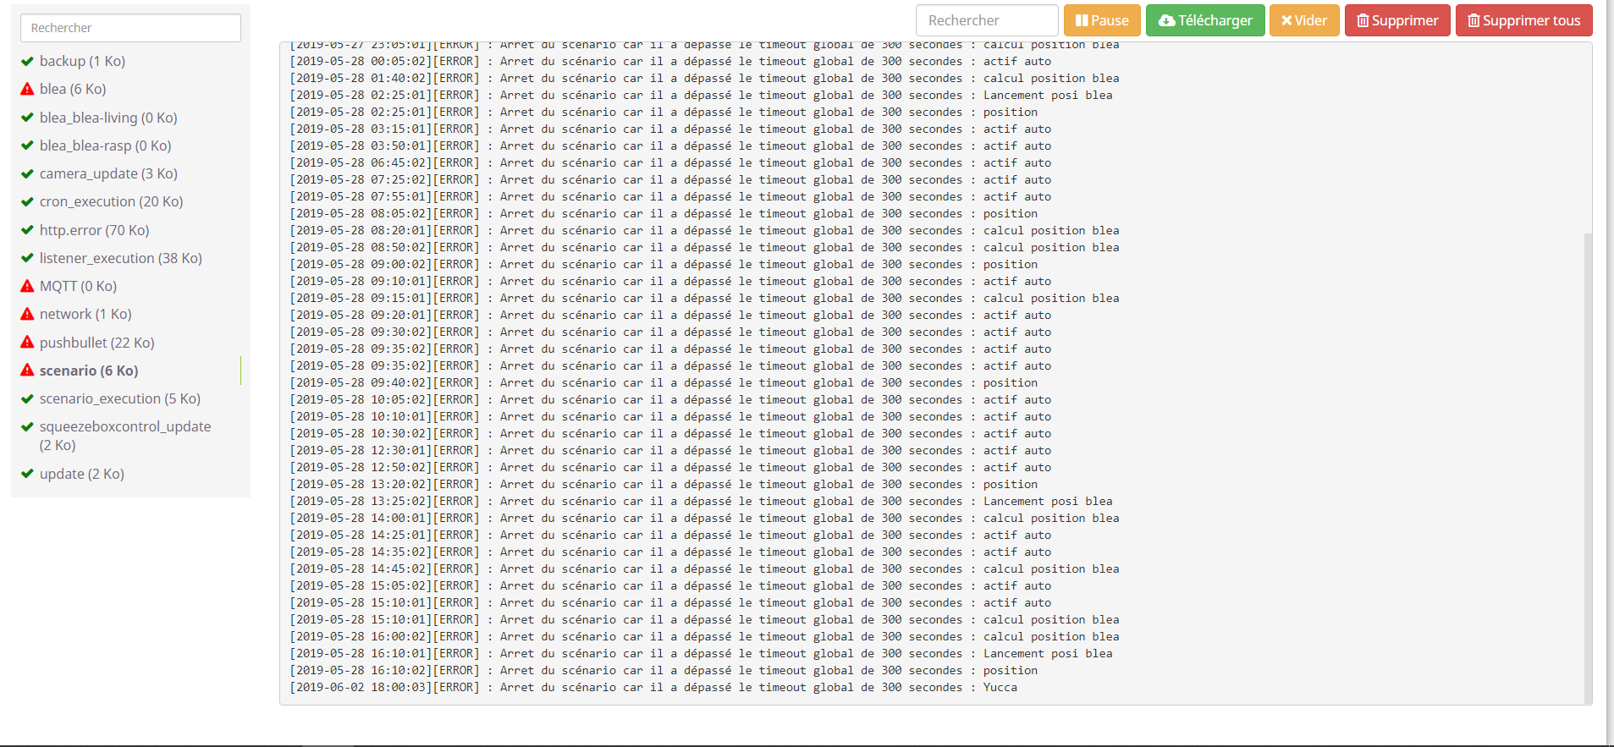Viewport: 1614px width, 747px height.
Task: Open the blea_blea-rasp log
Action: point(105,146)
